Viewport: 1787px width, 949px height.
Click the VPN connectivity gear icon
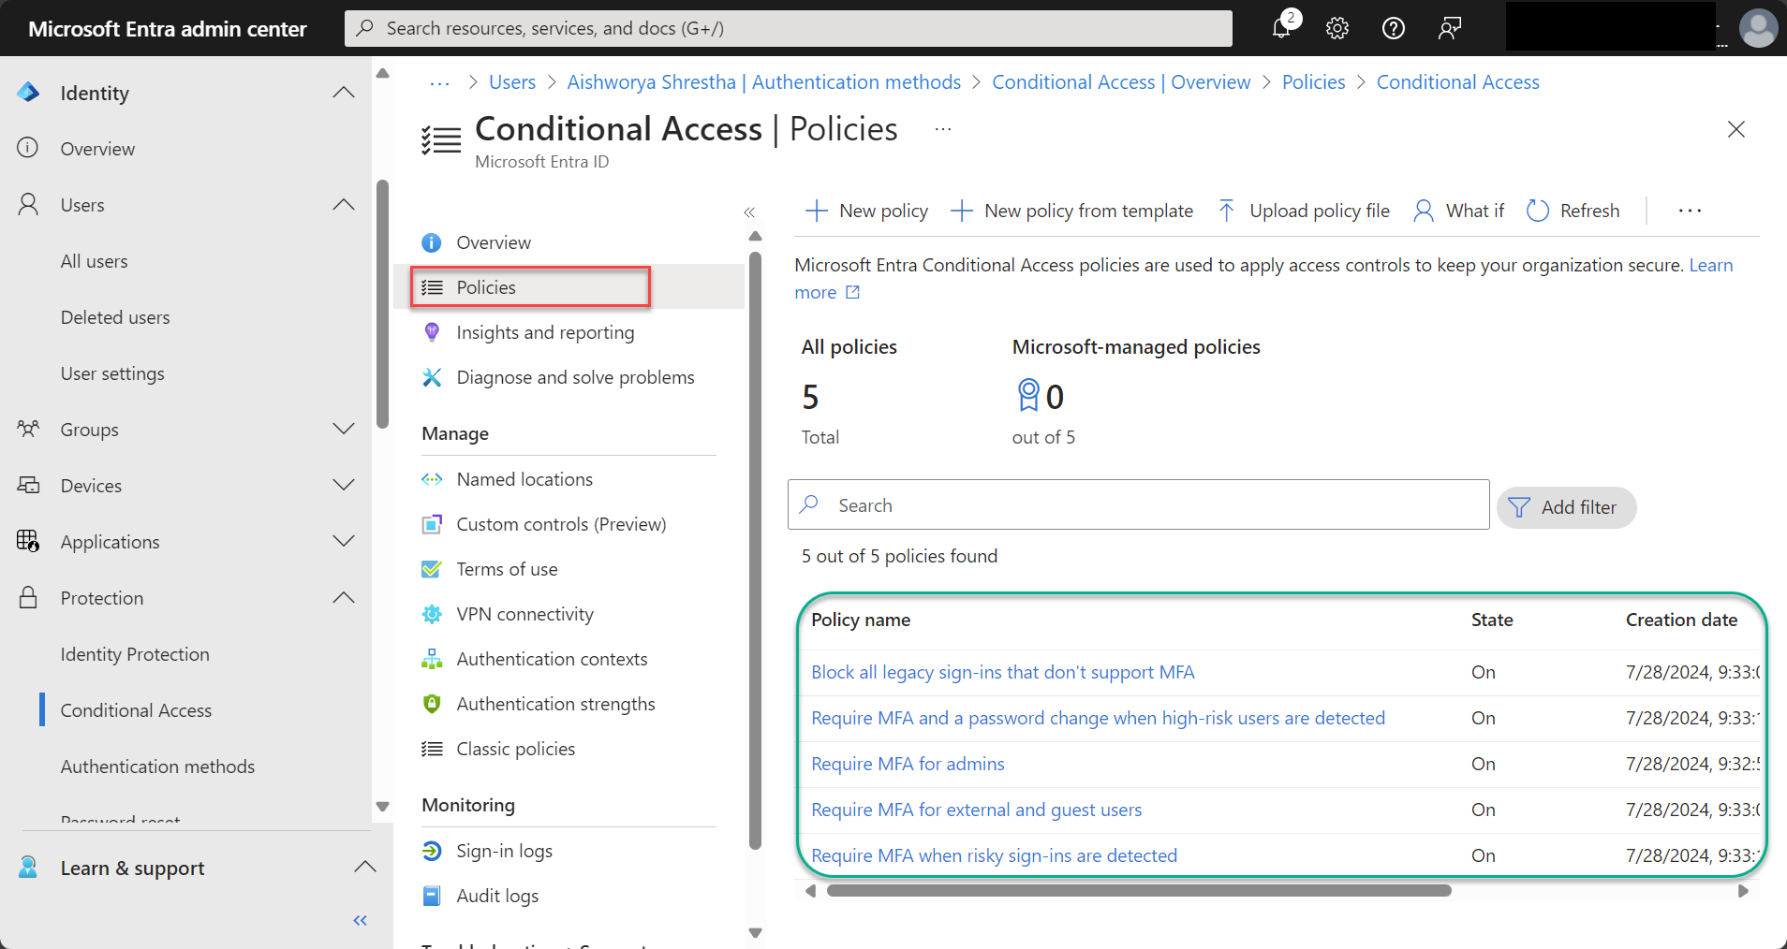pyautogui.click(x=432, y=614)
